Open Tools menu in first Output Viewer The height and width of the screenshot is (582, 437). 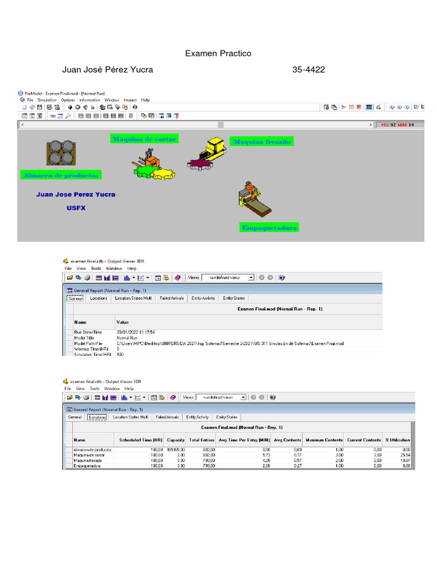(x=96, y=268)
